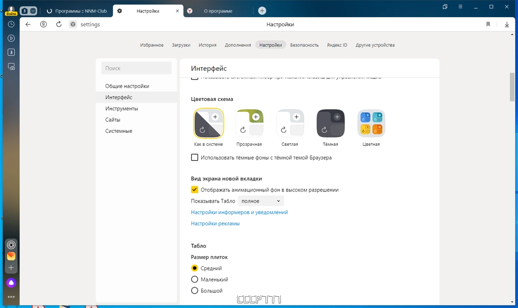518x308 pixels.
Task: Click the screenshot camera icon in sidebar
Action: pos(11,67)
